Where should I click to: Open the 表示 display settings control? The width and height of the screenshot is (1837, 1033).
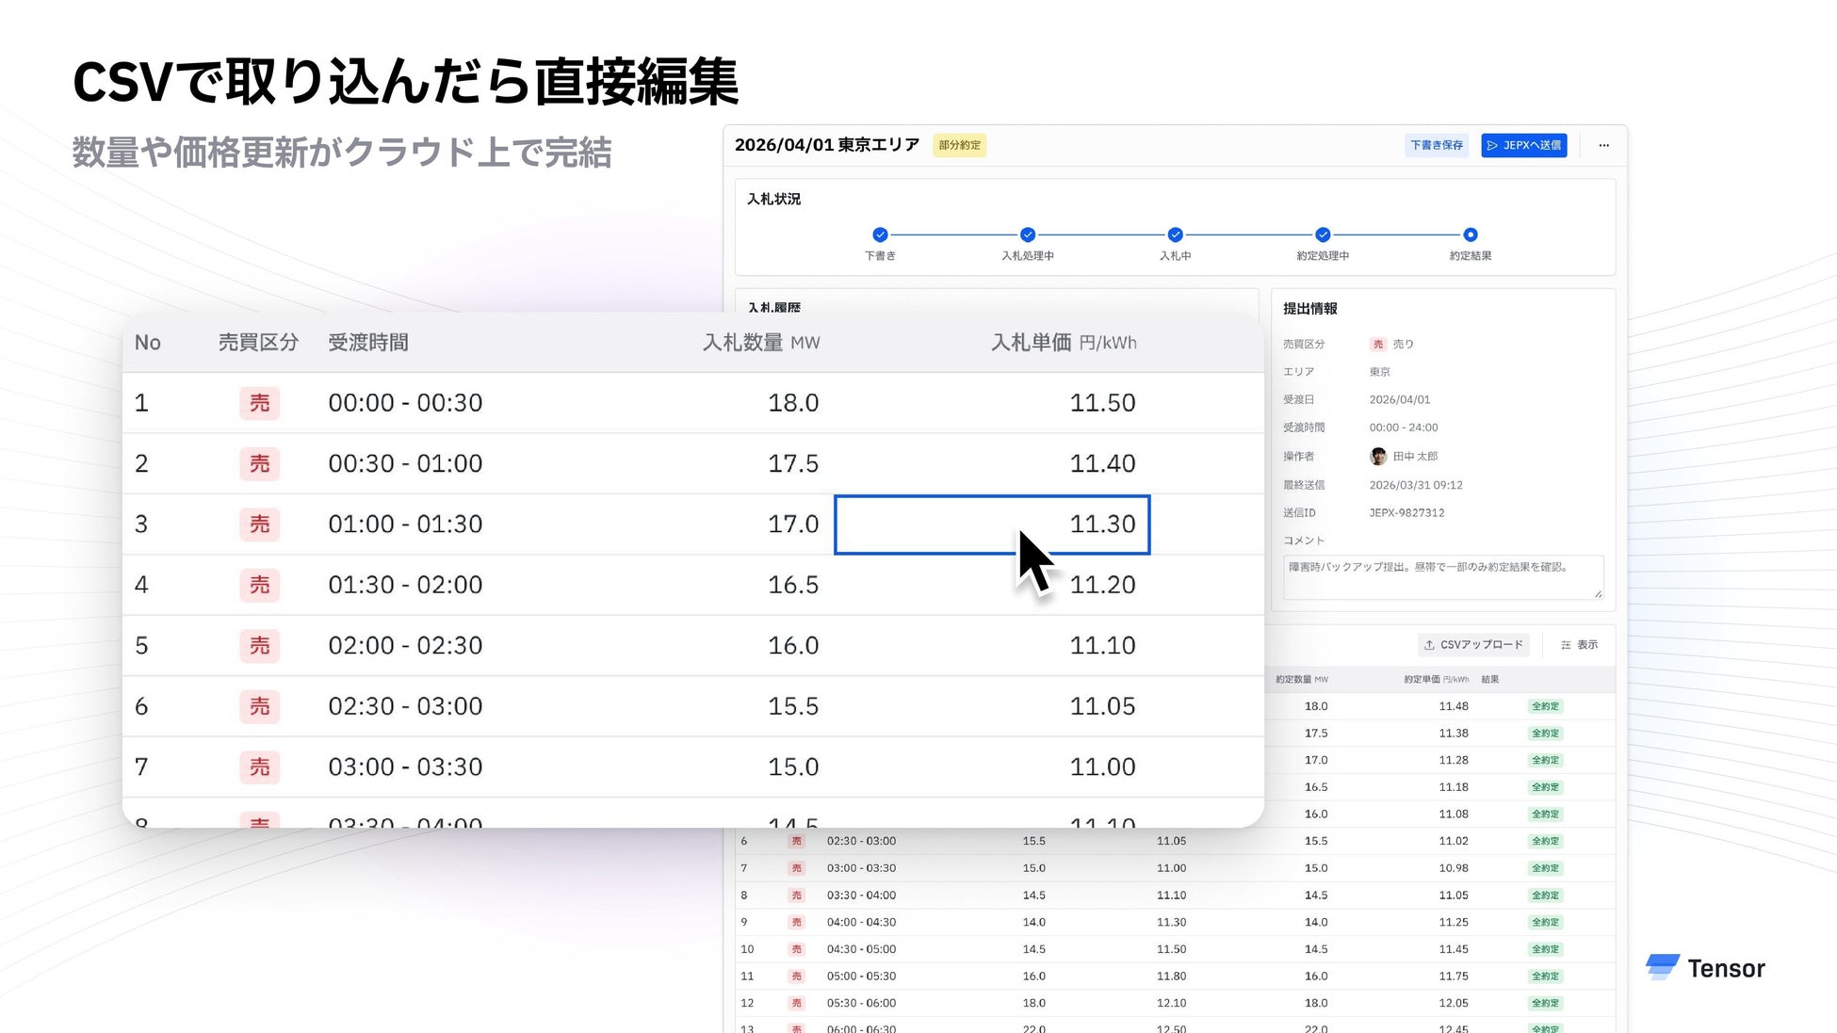[x=1579, y=645]
